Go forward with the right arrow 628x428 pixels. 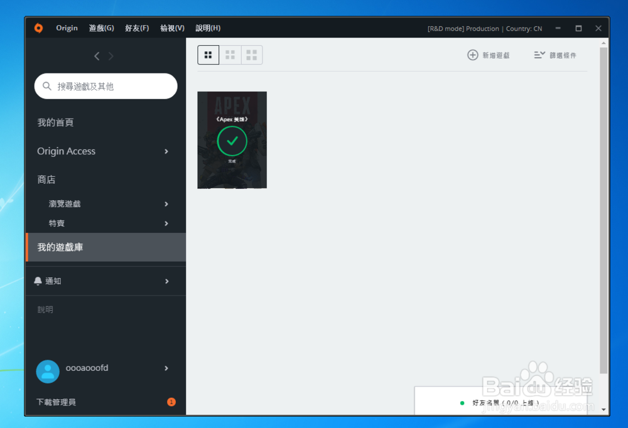pos(111,56)
